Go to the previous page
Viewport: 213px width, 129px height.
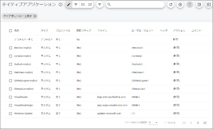point(191,123)
